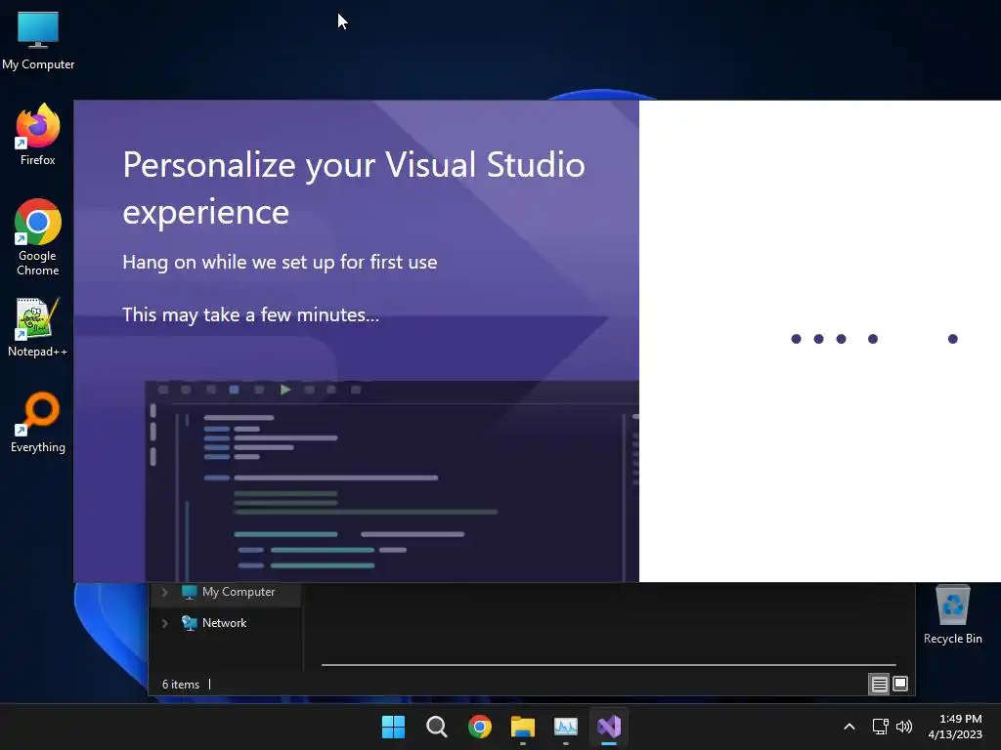Open taskbar Search
This screenshot has width=1001, height=750.
click(x=437, y=727)
